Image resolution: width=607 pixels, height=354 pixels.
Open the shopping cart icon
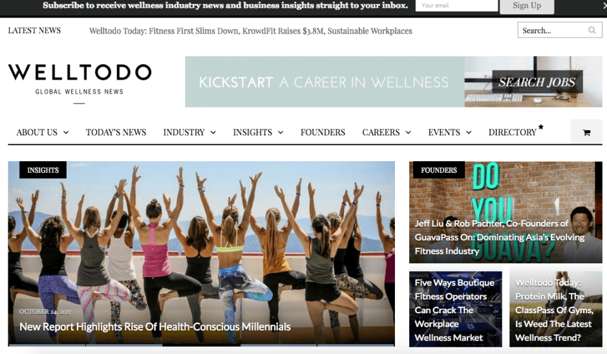(586, 133)
